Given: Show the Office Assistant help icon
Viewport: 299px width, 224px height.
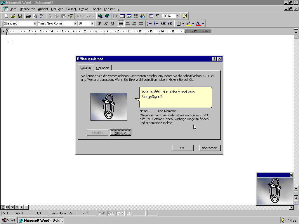Looking at the screenshot, I should [185, 16].
